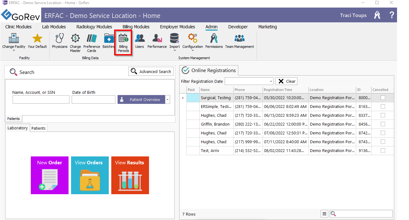Open the Configuration gears icon
Viewport: 409px width, 220px height.
coord(193,39)
